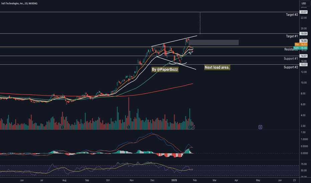311x183 pixels.
Task: Click the Oct date axis label
Action: coord(108,180)
